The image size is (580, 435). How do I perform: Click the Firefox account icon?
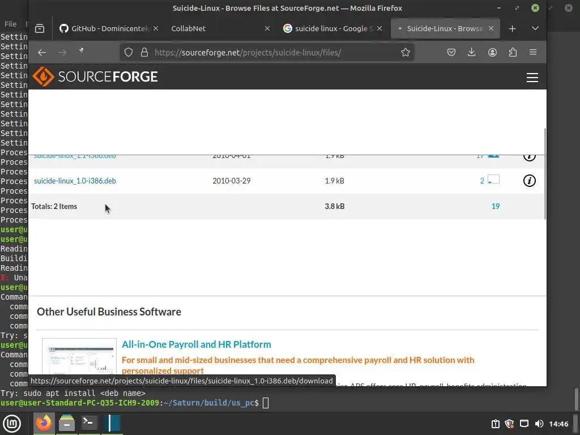(492, 52)
